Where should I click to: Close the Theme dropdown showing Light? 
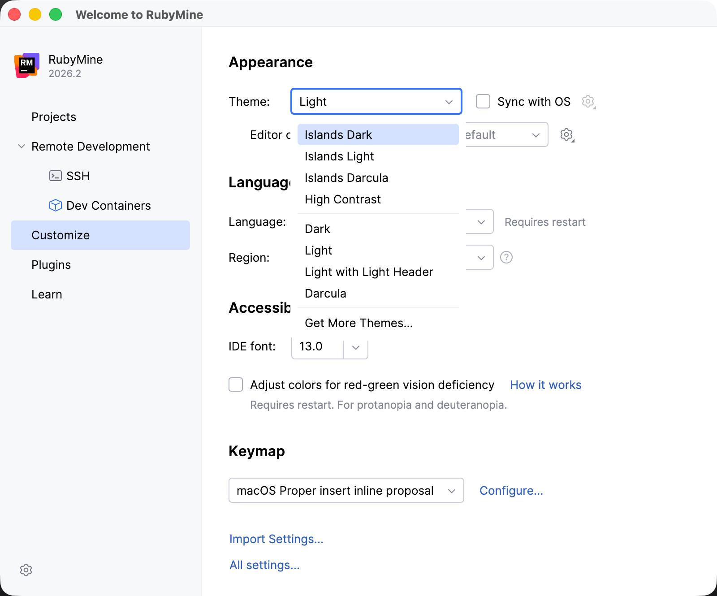click(376, 101)
